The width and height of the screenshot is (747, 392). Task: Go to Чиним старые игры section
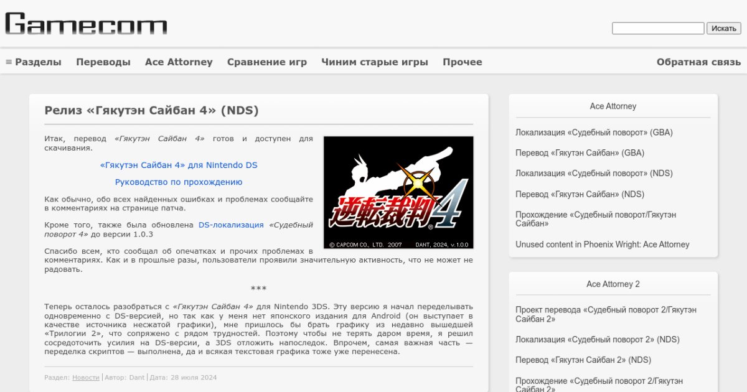(x=374, y=62)
